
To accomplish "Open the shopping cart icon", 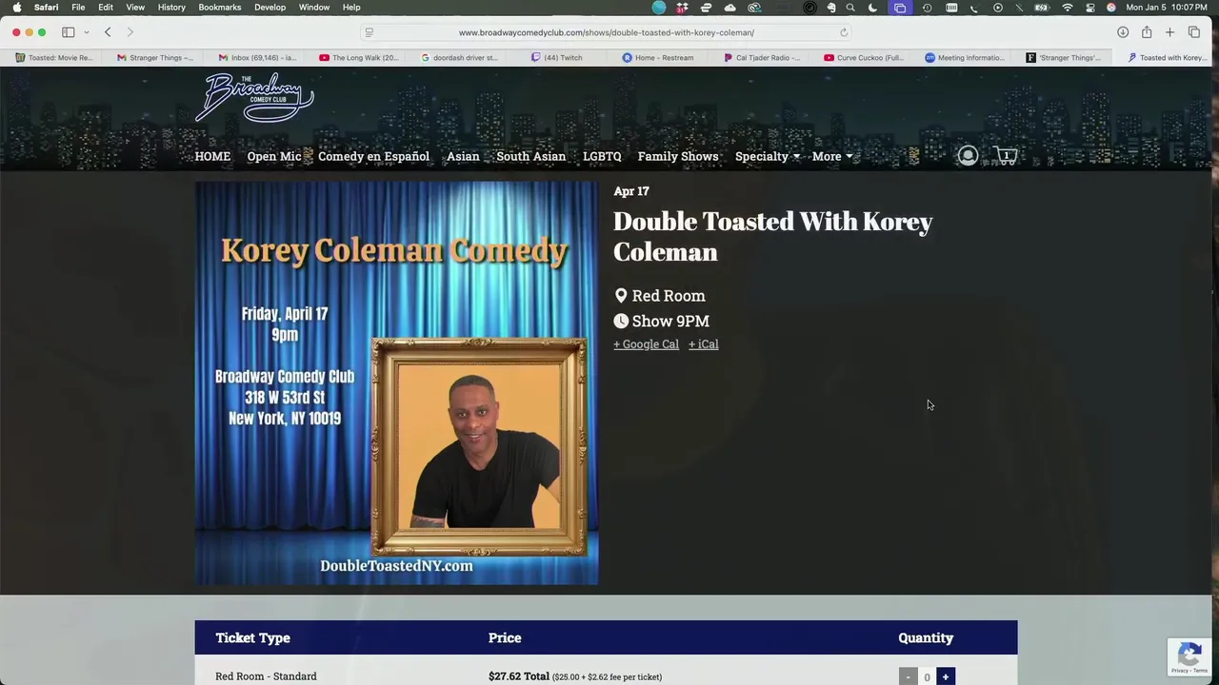I will pyautogui.click(x=1006, y=155).
